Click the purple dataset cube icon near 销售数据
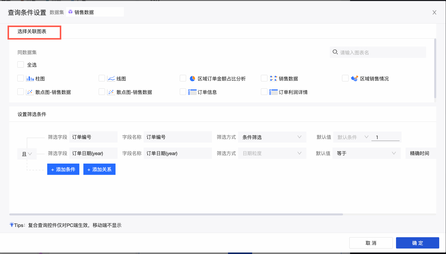446x254 pixels. click(x=71, y=12)
